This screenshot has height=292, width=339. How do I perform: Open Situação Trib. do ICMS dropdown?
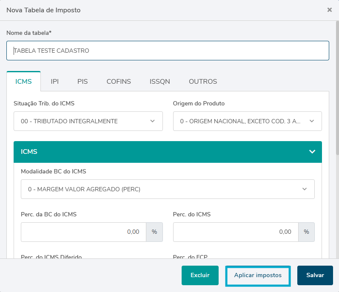click(x=88, y=121)
